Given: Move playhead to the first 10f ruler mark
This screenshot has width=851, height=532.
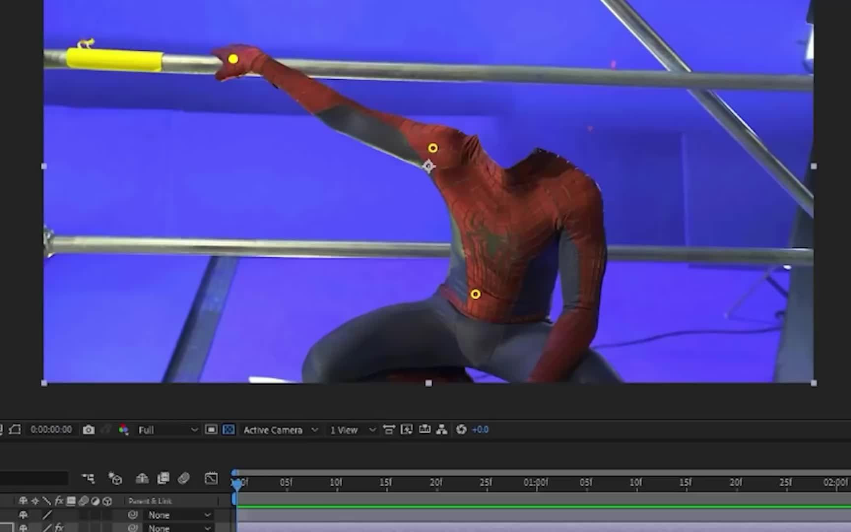Looking at the screenshot, I should [x=336, y=483].
